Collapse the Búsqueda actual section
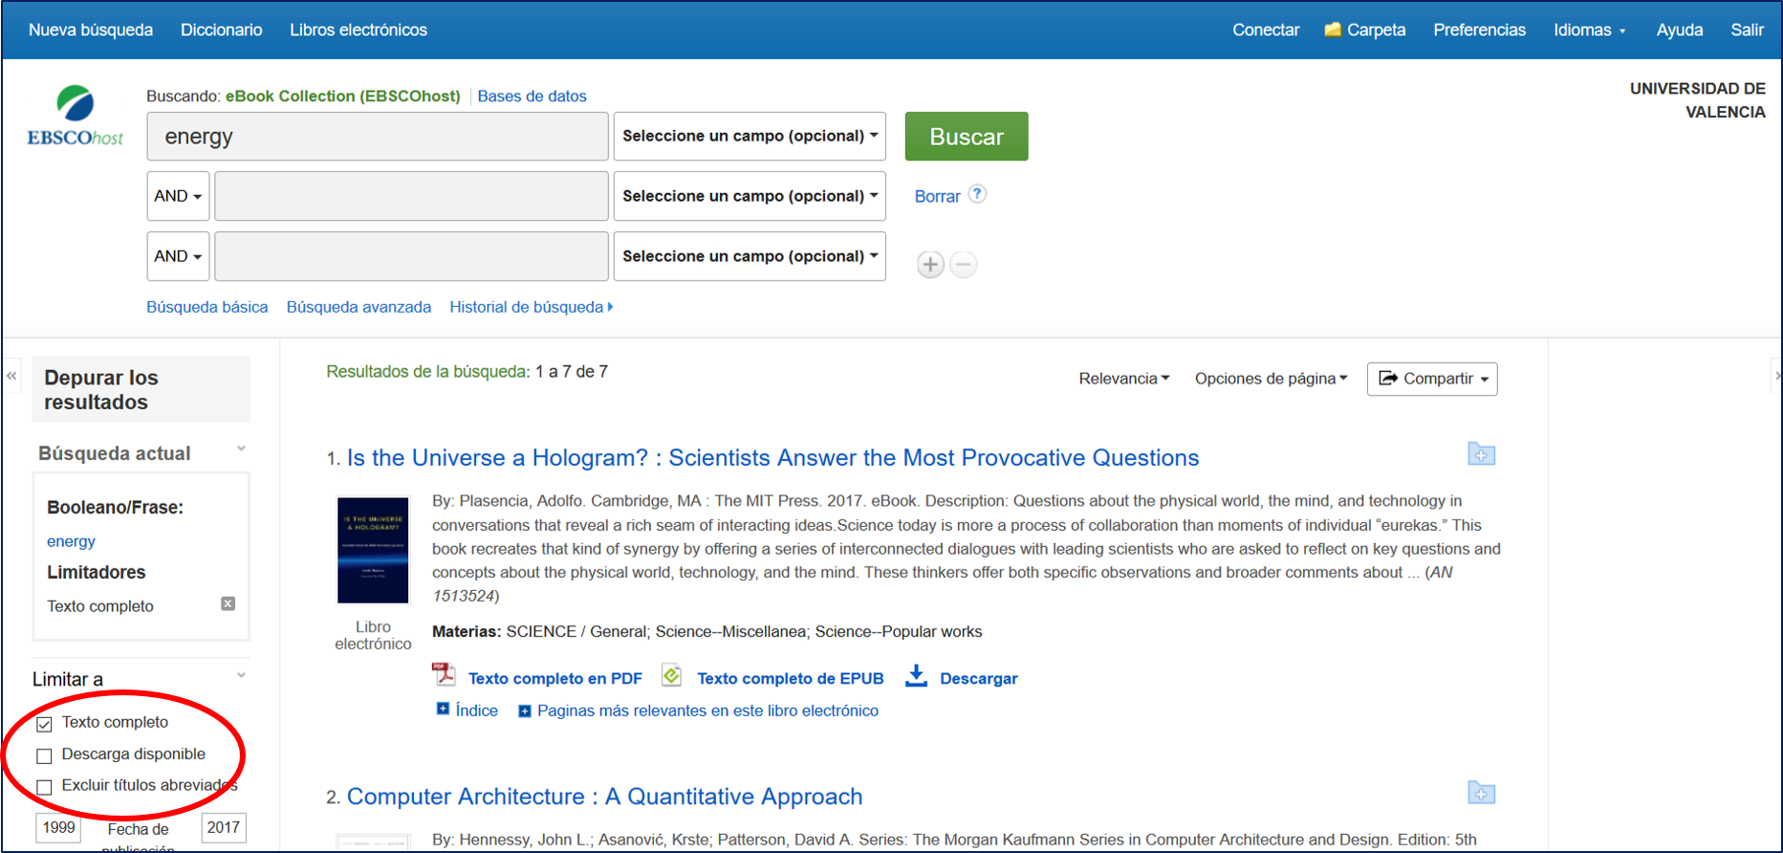 point(241,448)
